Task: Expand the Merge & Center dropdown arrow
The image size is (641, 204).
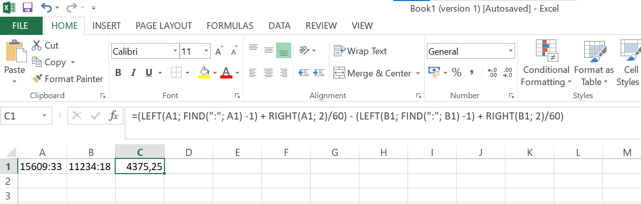Action: pyautogui.click(x=418, y=73)
